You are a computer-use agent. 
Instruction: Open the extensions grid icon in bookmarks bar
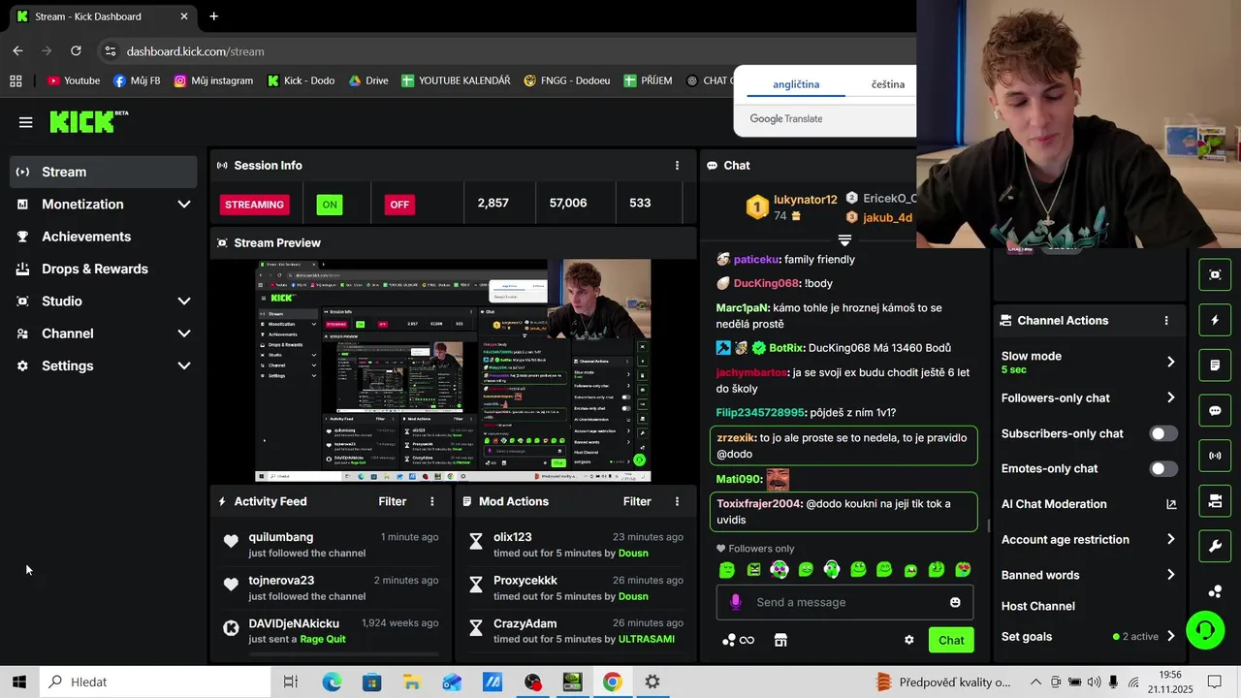point(16,80)
